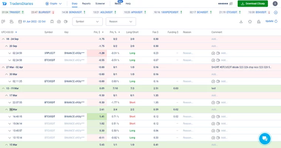Switch to the Reports tab
The image size is (281, 148).
tap(86, 4)
